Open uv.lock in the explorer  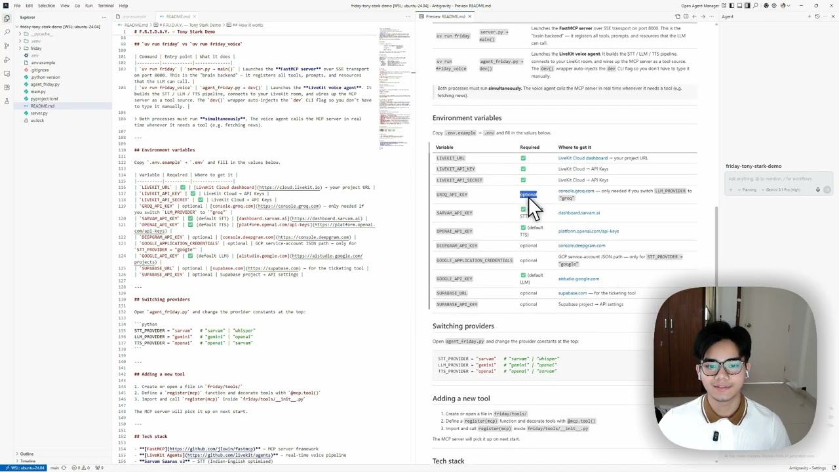click(x=37, y=121)
